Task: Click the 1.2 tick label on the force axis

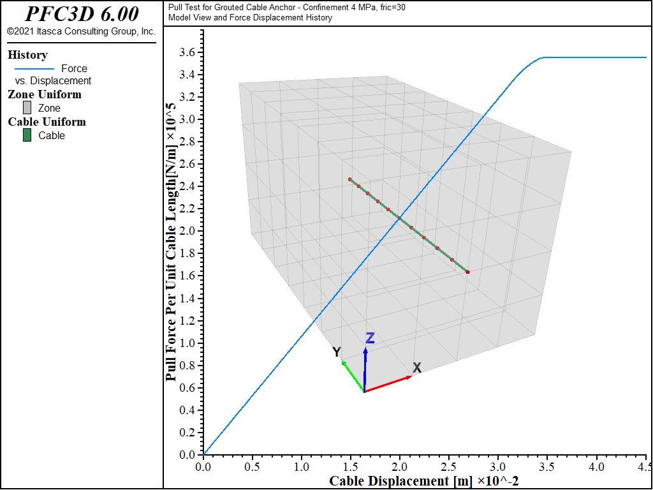Action: click(188, 321)
